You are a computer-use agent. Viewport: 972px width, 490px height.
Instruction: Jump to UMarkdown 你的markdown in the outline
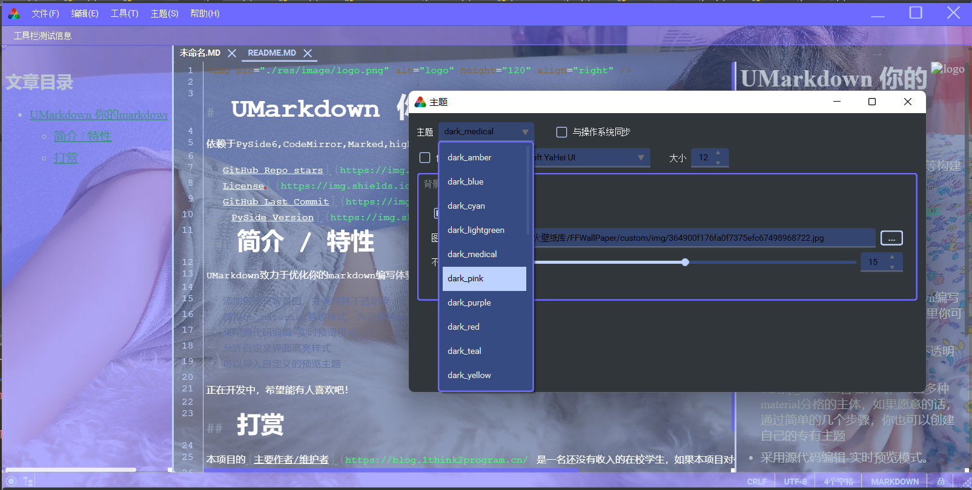click(x=99, y=114)
